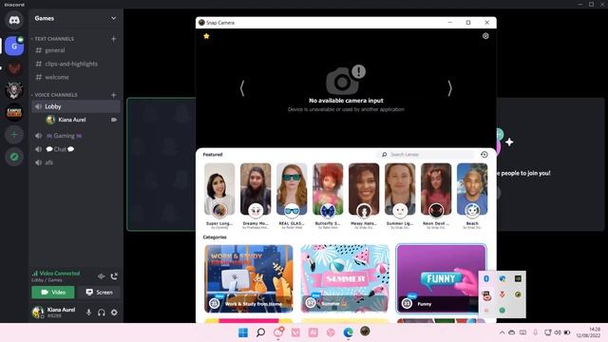
Task: Select the Neon Devil lens
Action: [x=436, y=189]
